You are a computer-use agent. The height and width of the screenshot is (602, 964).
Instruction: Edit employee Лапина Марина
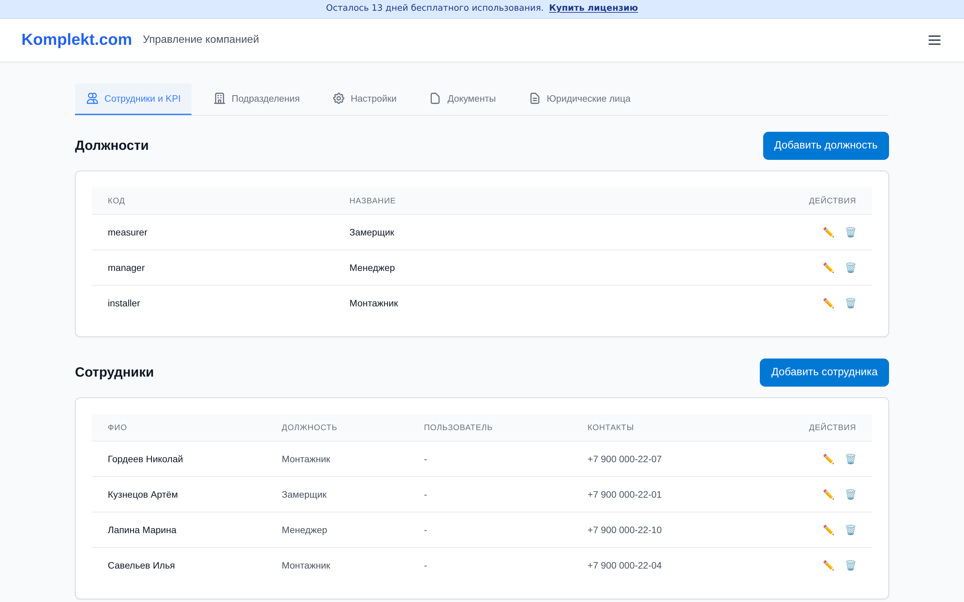tap(828, 529)
